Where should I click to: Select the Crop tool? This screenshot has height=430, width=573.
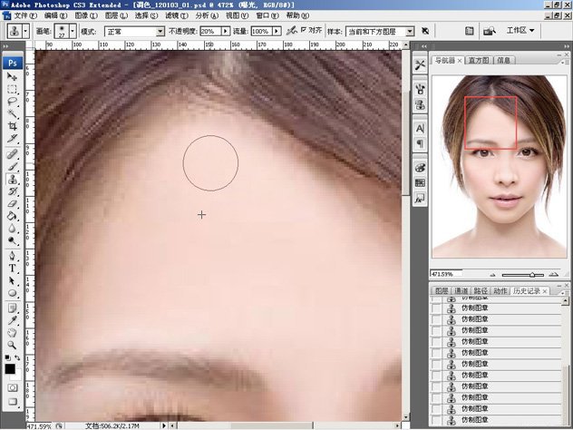(x=13, y=126)
